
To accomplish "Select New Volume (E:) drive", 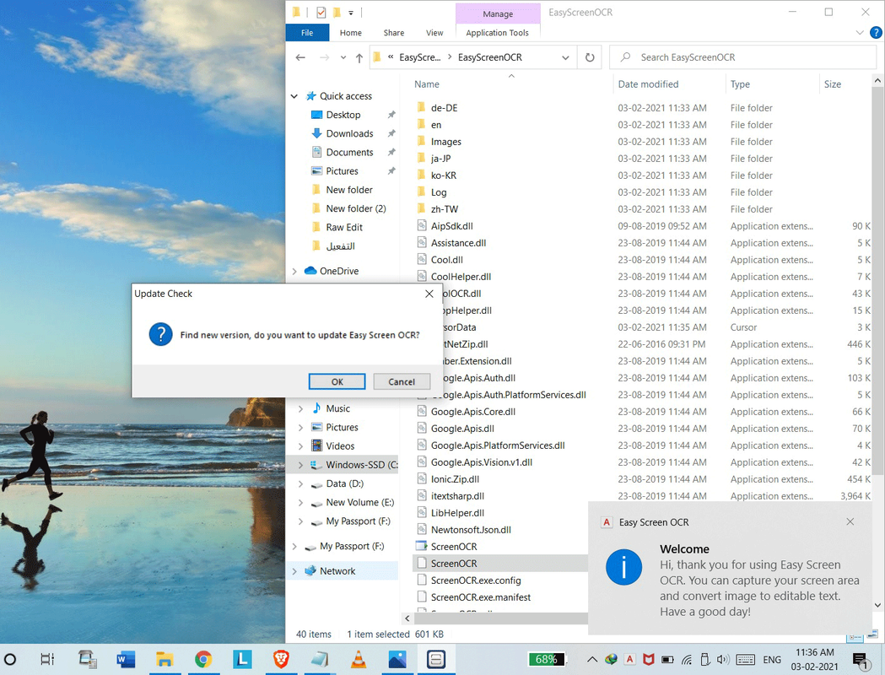I will (x=359, y=502).
